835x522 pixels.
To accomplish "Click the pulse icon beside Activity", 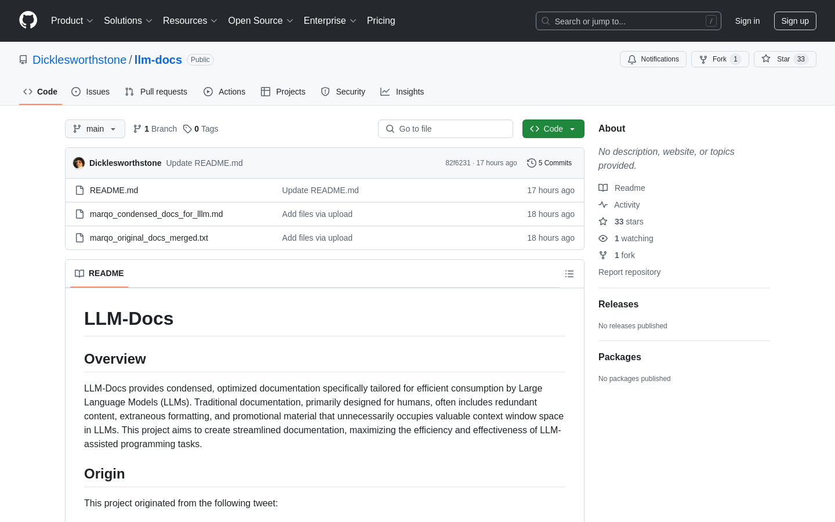I will pos(603,205).
